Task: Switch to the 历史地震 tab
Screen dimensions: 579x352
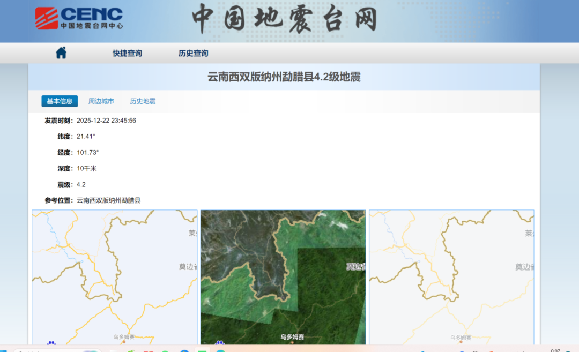Action: (143, 101)
